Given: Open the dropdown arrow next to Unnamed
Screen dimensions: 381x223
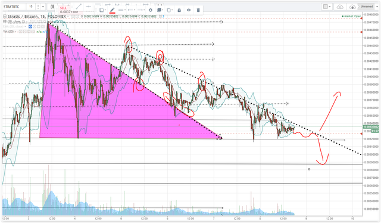Looking at the screenshot, I should 376,7.
